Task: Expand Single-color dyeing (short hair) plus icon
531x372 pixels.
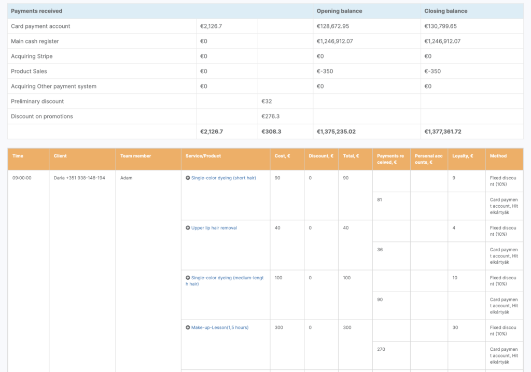Action: click(188, 178)
